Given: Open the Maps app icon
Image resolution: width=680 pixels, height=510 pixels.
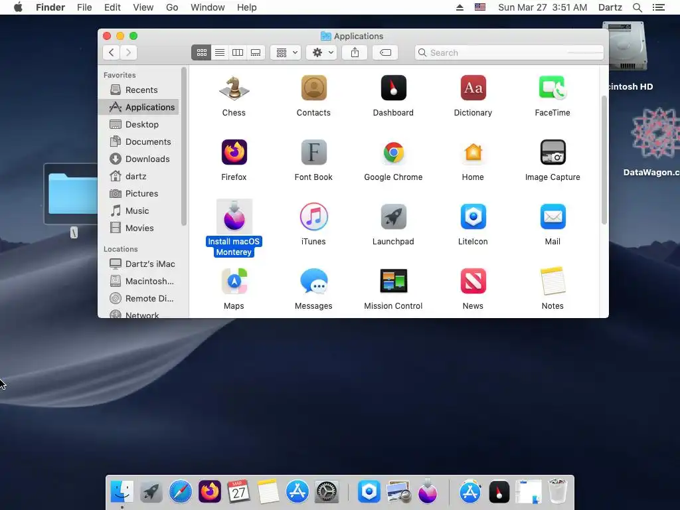Looking at the screenshot, I should coord(234,281).
